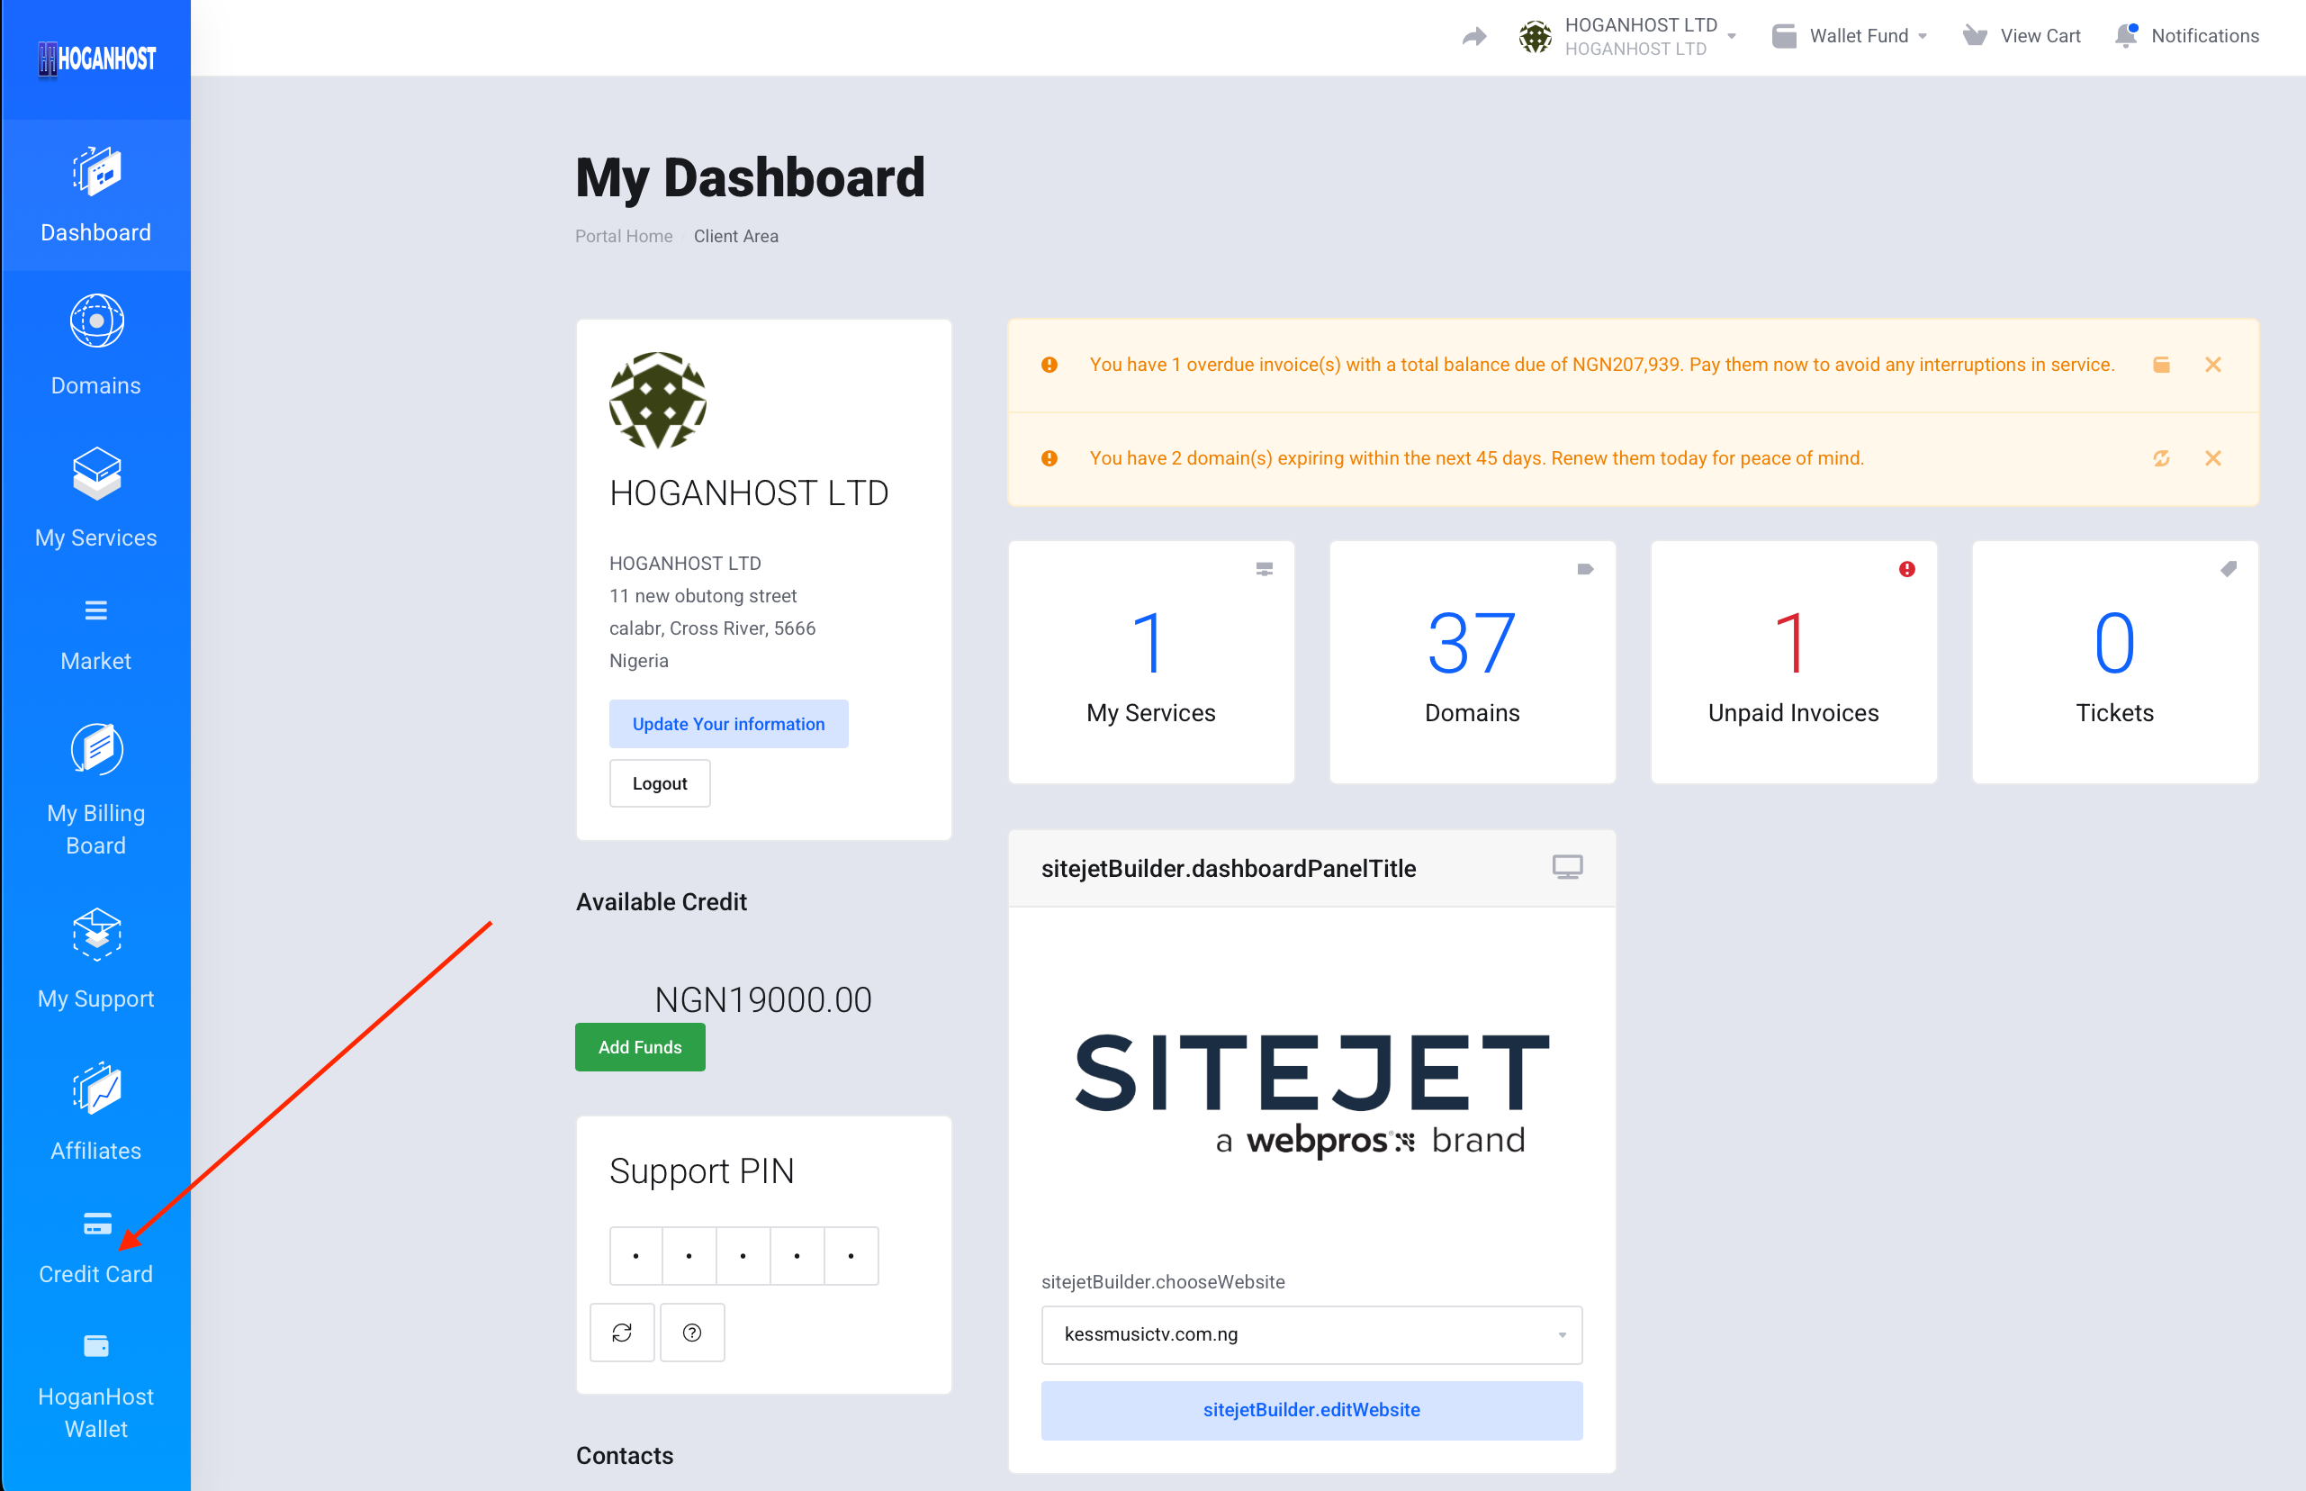Select the Affiliates menu label
Screen dimensions: 2306x1491
pyautogui.click(x=95, y=1150)
